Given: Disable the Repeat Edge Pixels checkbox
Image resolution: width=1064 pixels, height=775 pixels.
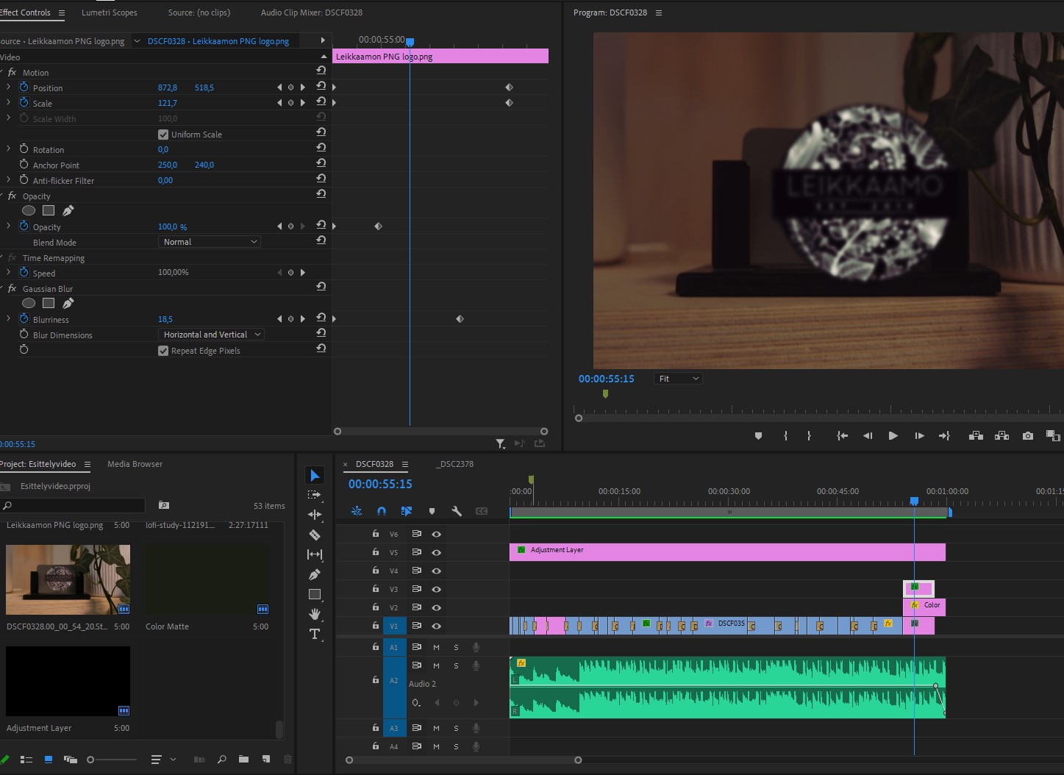Looking at the screenshot, I should click(163, 351).
